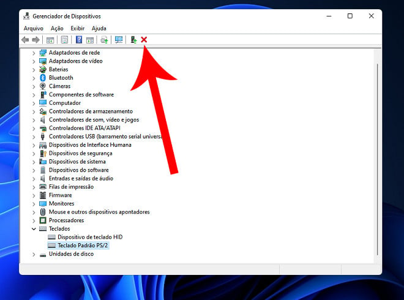This screenshot has width=404, height=300.
Task: Click the Controladores USB plug icon
Action: click(x=43, y=137)
